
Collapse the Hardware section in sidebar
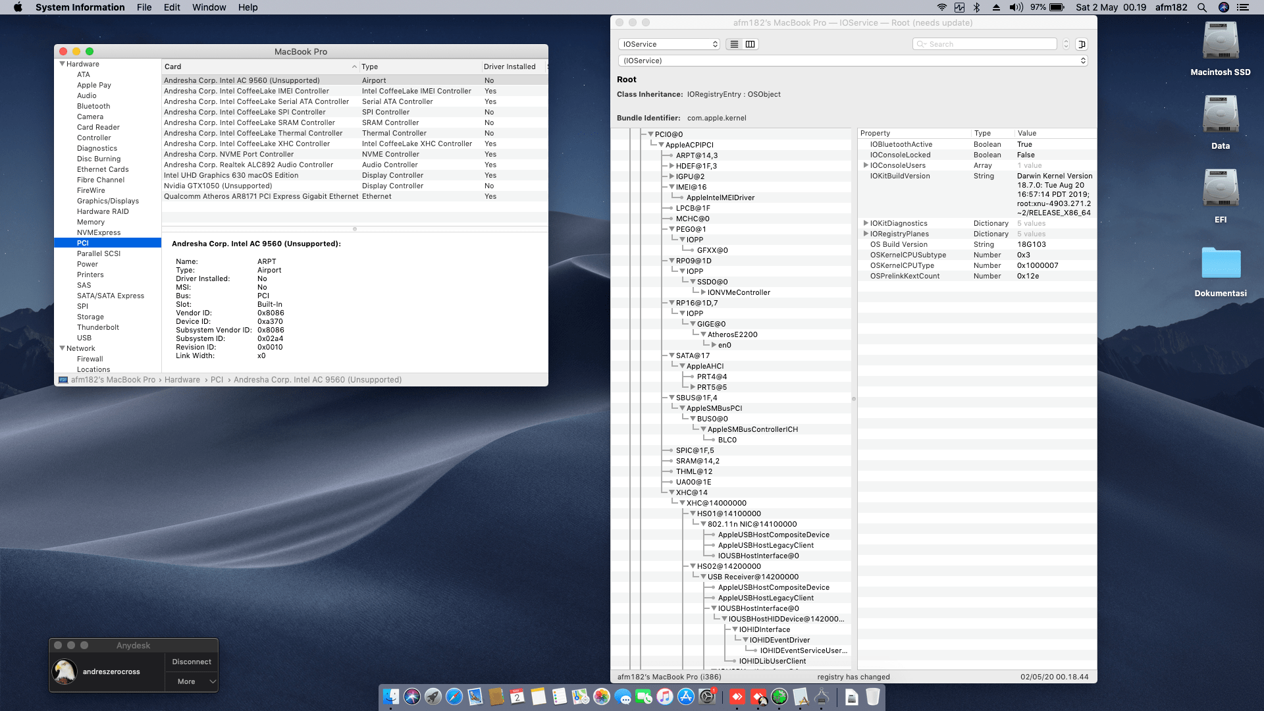(63, 64)
